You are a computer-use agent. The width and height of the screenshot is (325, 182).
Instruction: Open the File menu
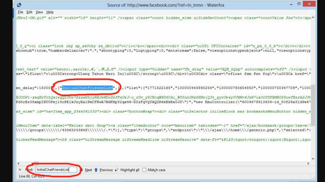(x=20, y=12)
